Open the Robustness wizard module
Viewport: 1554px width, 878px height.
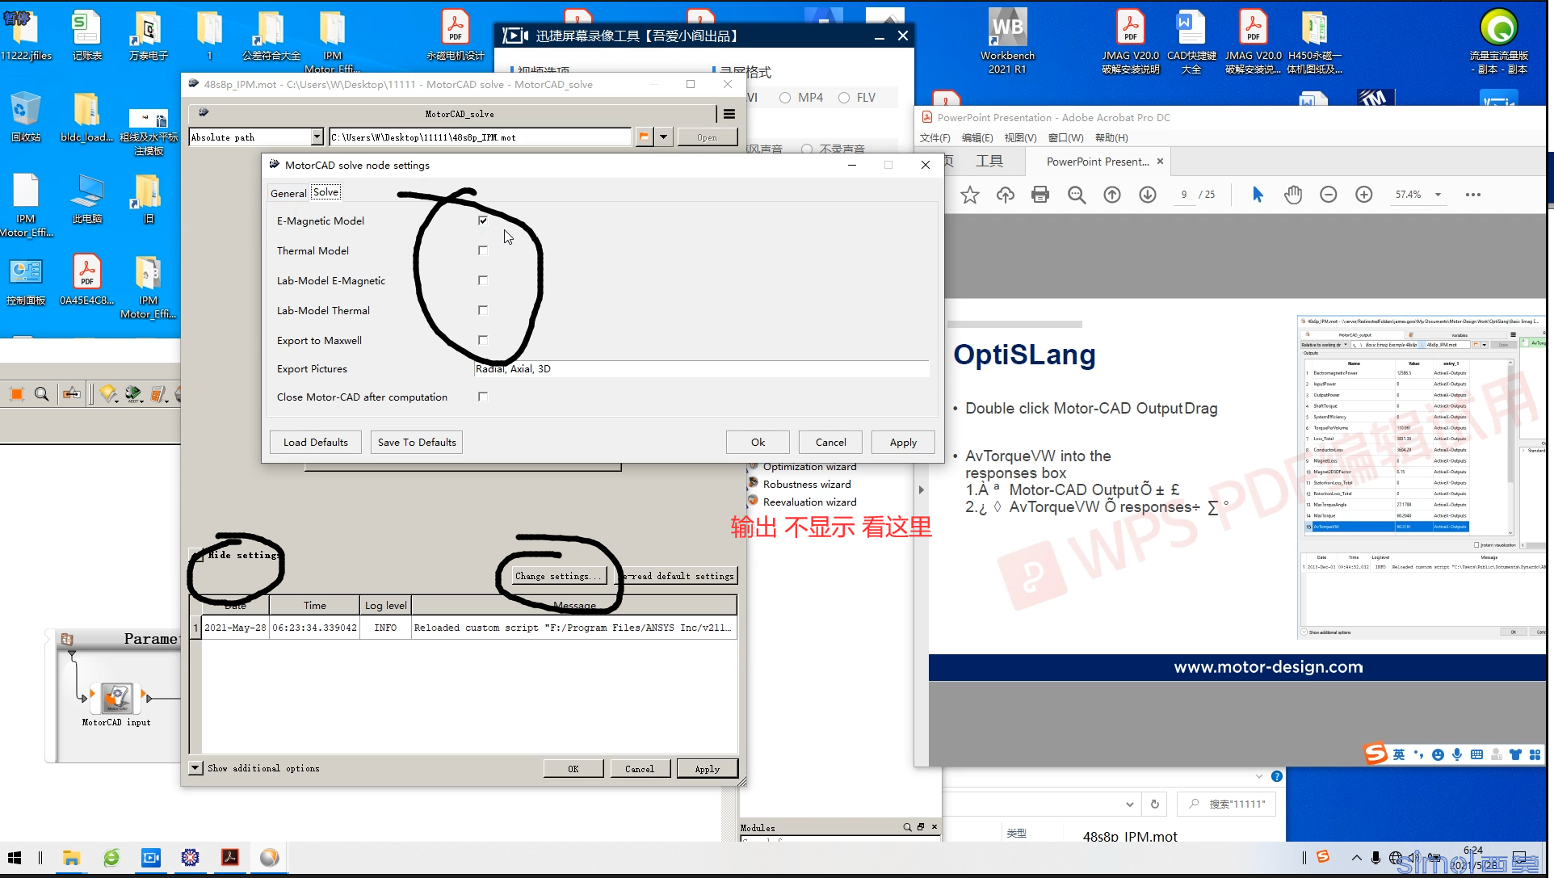(806, 485)
